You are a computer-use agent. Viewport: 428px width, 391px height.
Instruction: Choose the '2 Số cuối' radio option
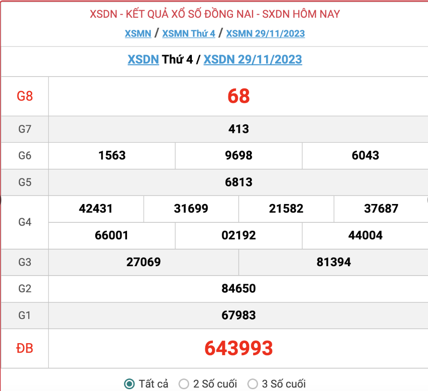(x=184, y=384)
